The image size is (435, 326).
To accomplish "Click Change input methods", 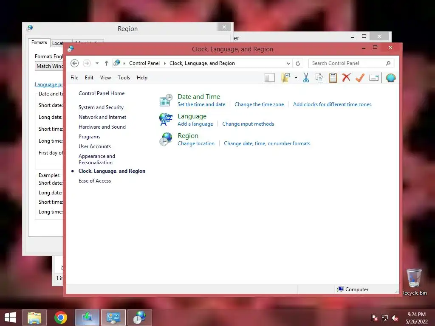I will point(248,124).
